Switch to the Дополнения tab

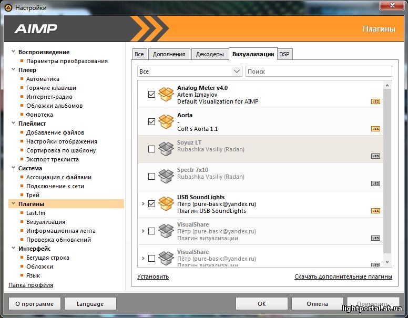[169, 54]
